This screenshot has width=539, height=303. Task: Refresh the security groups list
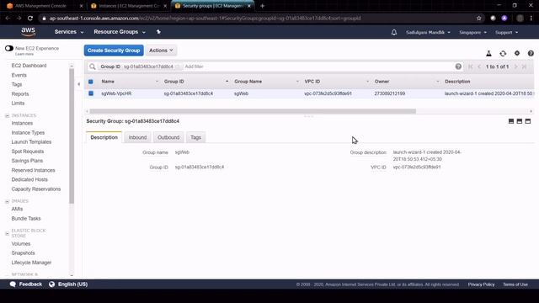[x=503, y=53]
